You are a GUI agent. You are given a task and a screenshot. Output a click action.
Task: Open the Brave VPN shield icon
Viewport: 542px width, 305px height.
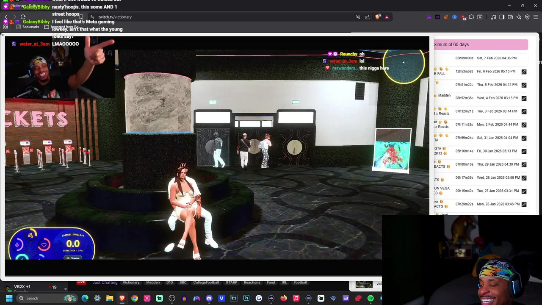pyautogui.click(x=527, y=17)
